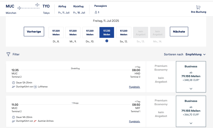The height and width of the screenshot is (128, 213).
Task: Choose Mi., 9. date tab
Action: click(73, 32)
